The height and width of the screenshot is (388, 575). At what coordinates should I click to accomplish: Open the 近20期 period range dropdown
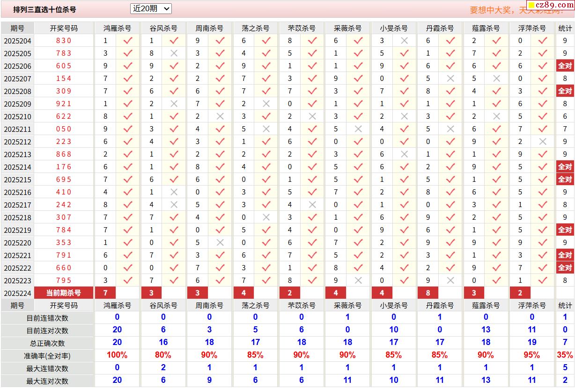point(151,8)
